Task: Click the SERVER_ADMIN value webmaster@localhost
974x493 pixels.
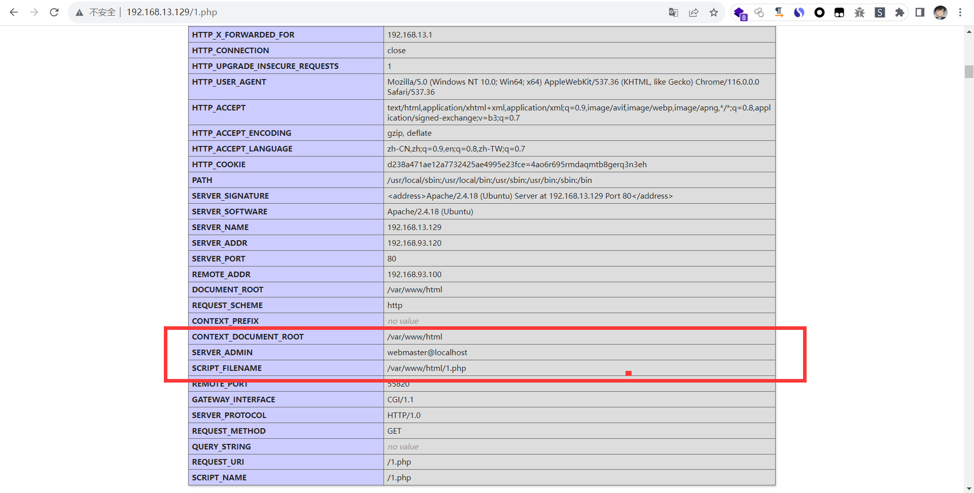Action: [427, 353]
